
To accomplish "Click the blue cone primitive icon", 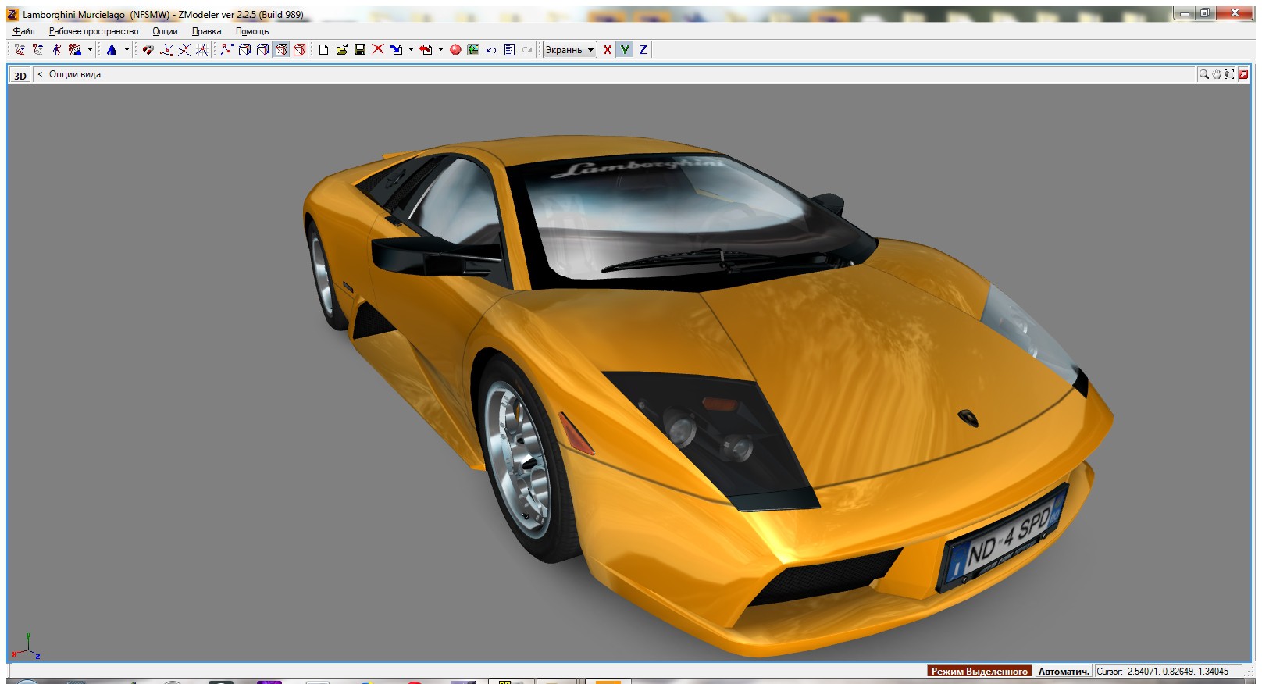I will pos(112,49).
